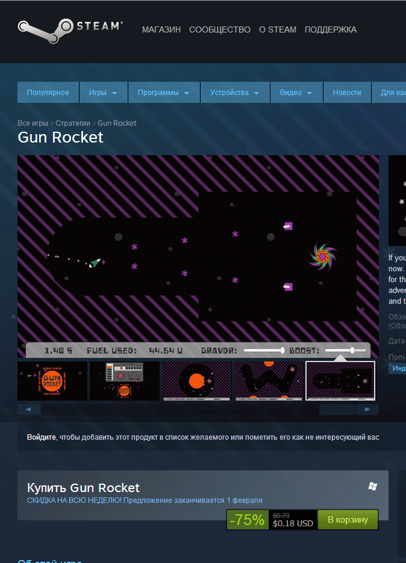Image resolution: width=406 pixels, height=563 pixels.
Task: Expand the Программы dropdown
Action: pyautogui.click(x=164, y=93)
